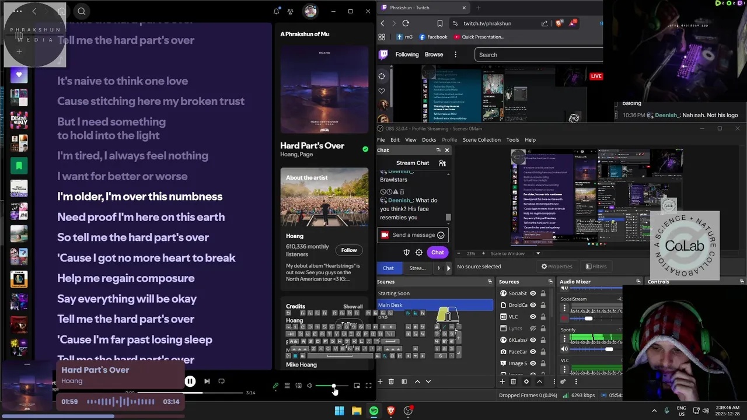Reload the Twitch page in browser
747x420 pixels.
click(x=406, y=23)
